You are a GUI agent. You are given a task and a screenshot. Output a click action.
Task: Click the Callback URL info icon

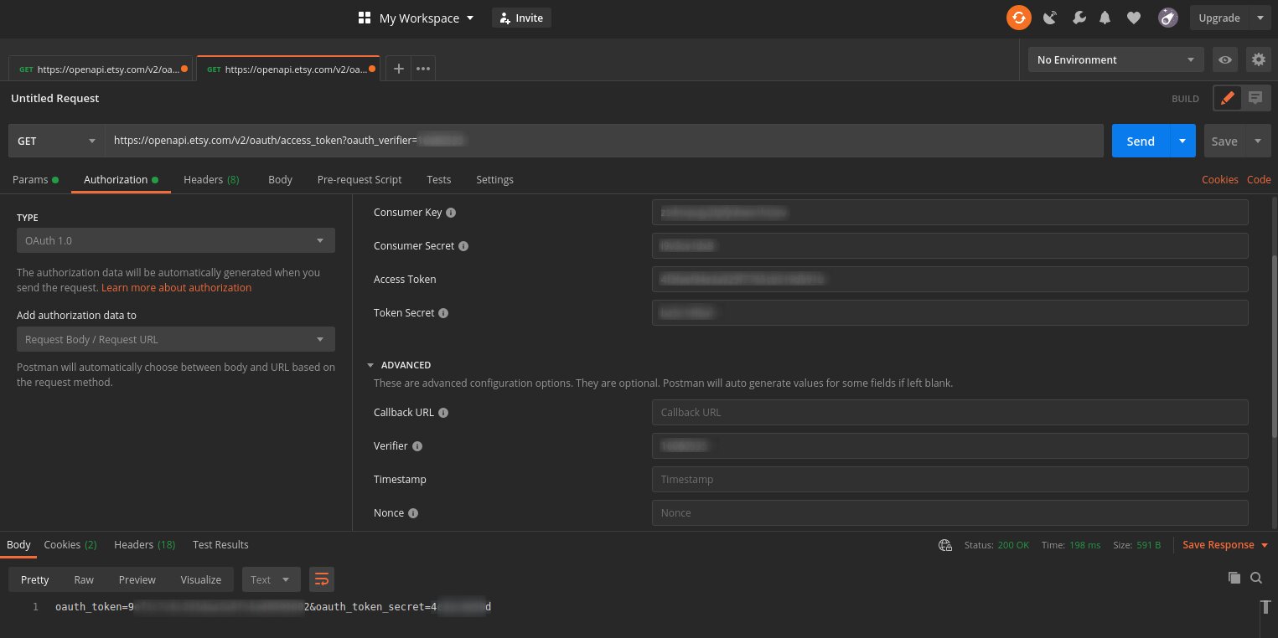[443, 413]
